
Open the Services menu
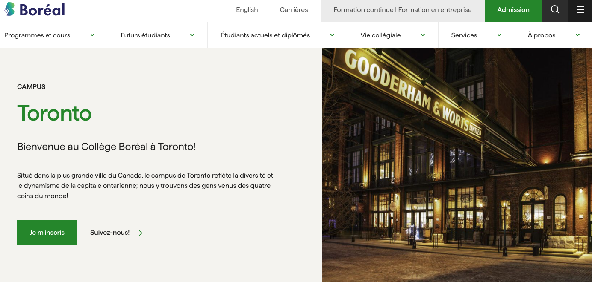[464, 35]
